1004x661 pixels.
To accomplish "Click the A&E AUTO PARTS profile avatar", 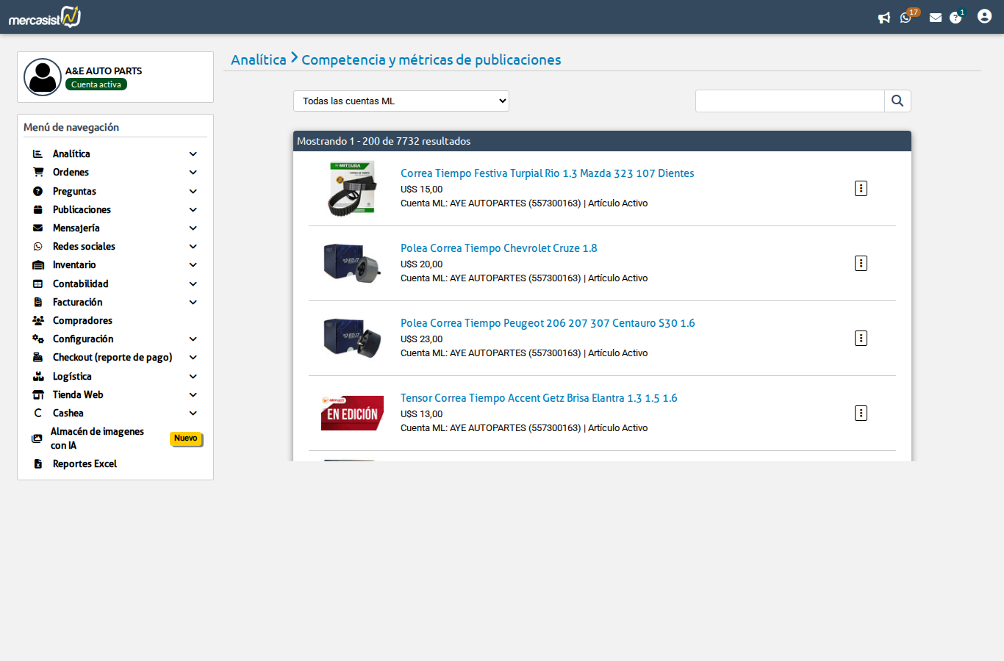I will [x=43, y=77].
